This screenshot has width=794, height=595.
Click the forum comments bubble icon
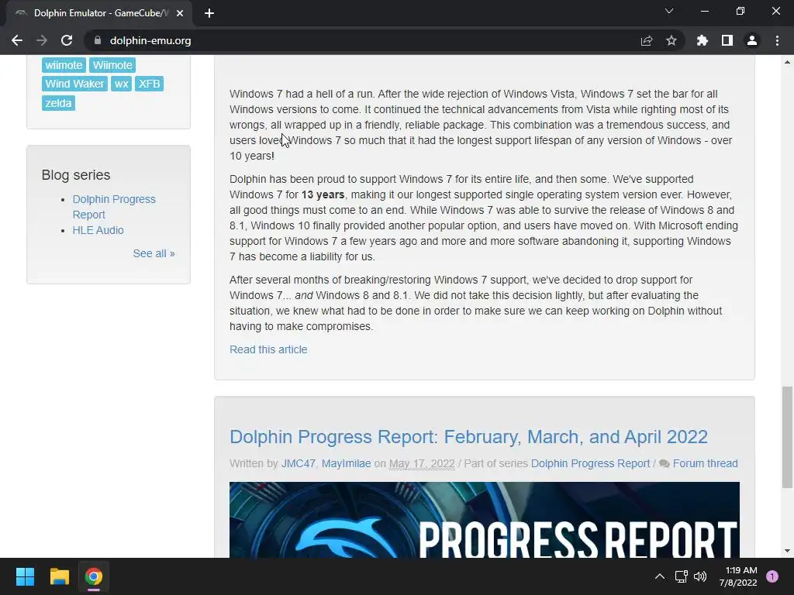[665, 463]
